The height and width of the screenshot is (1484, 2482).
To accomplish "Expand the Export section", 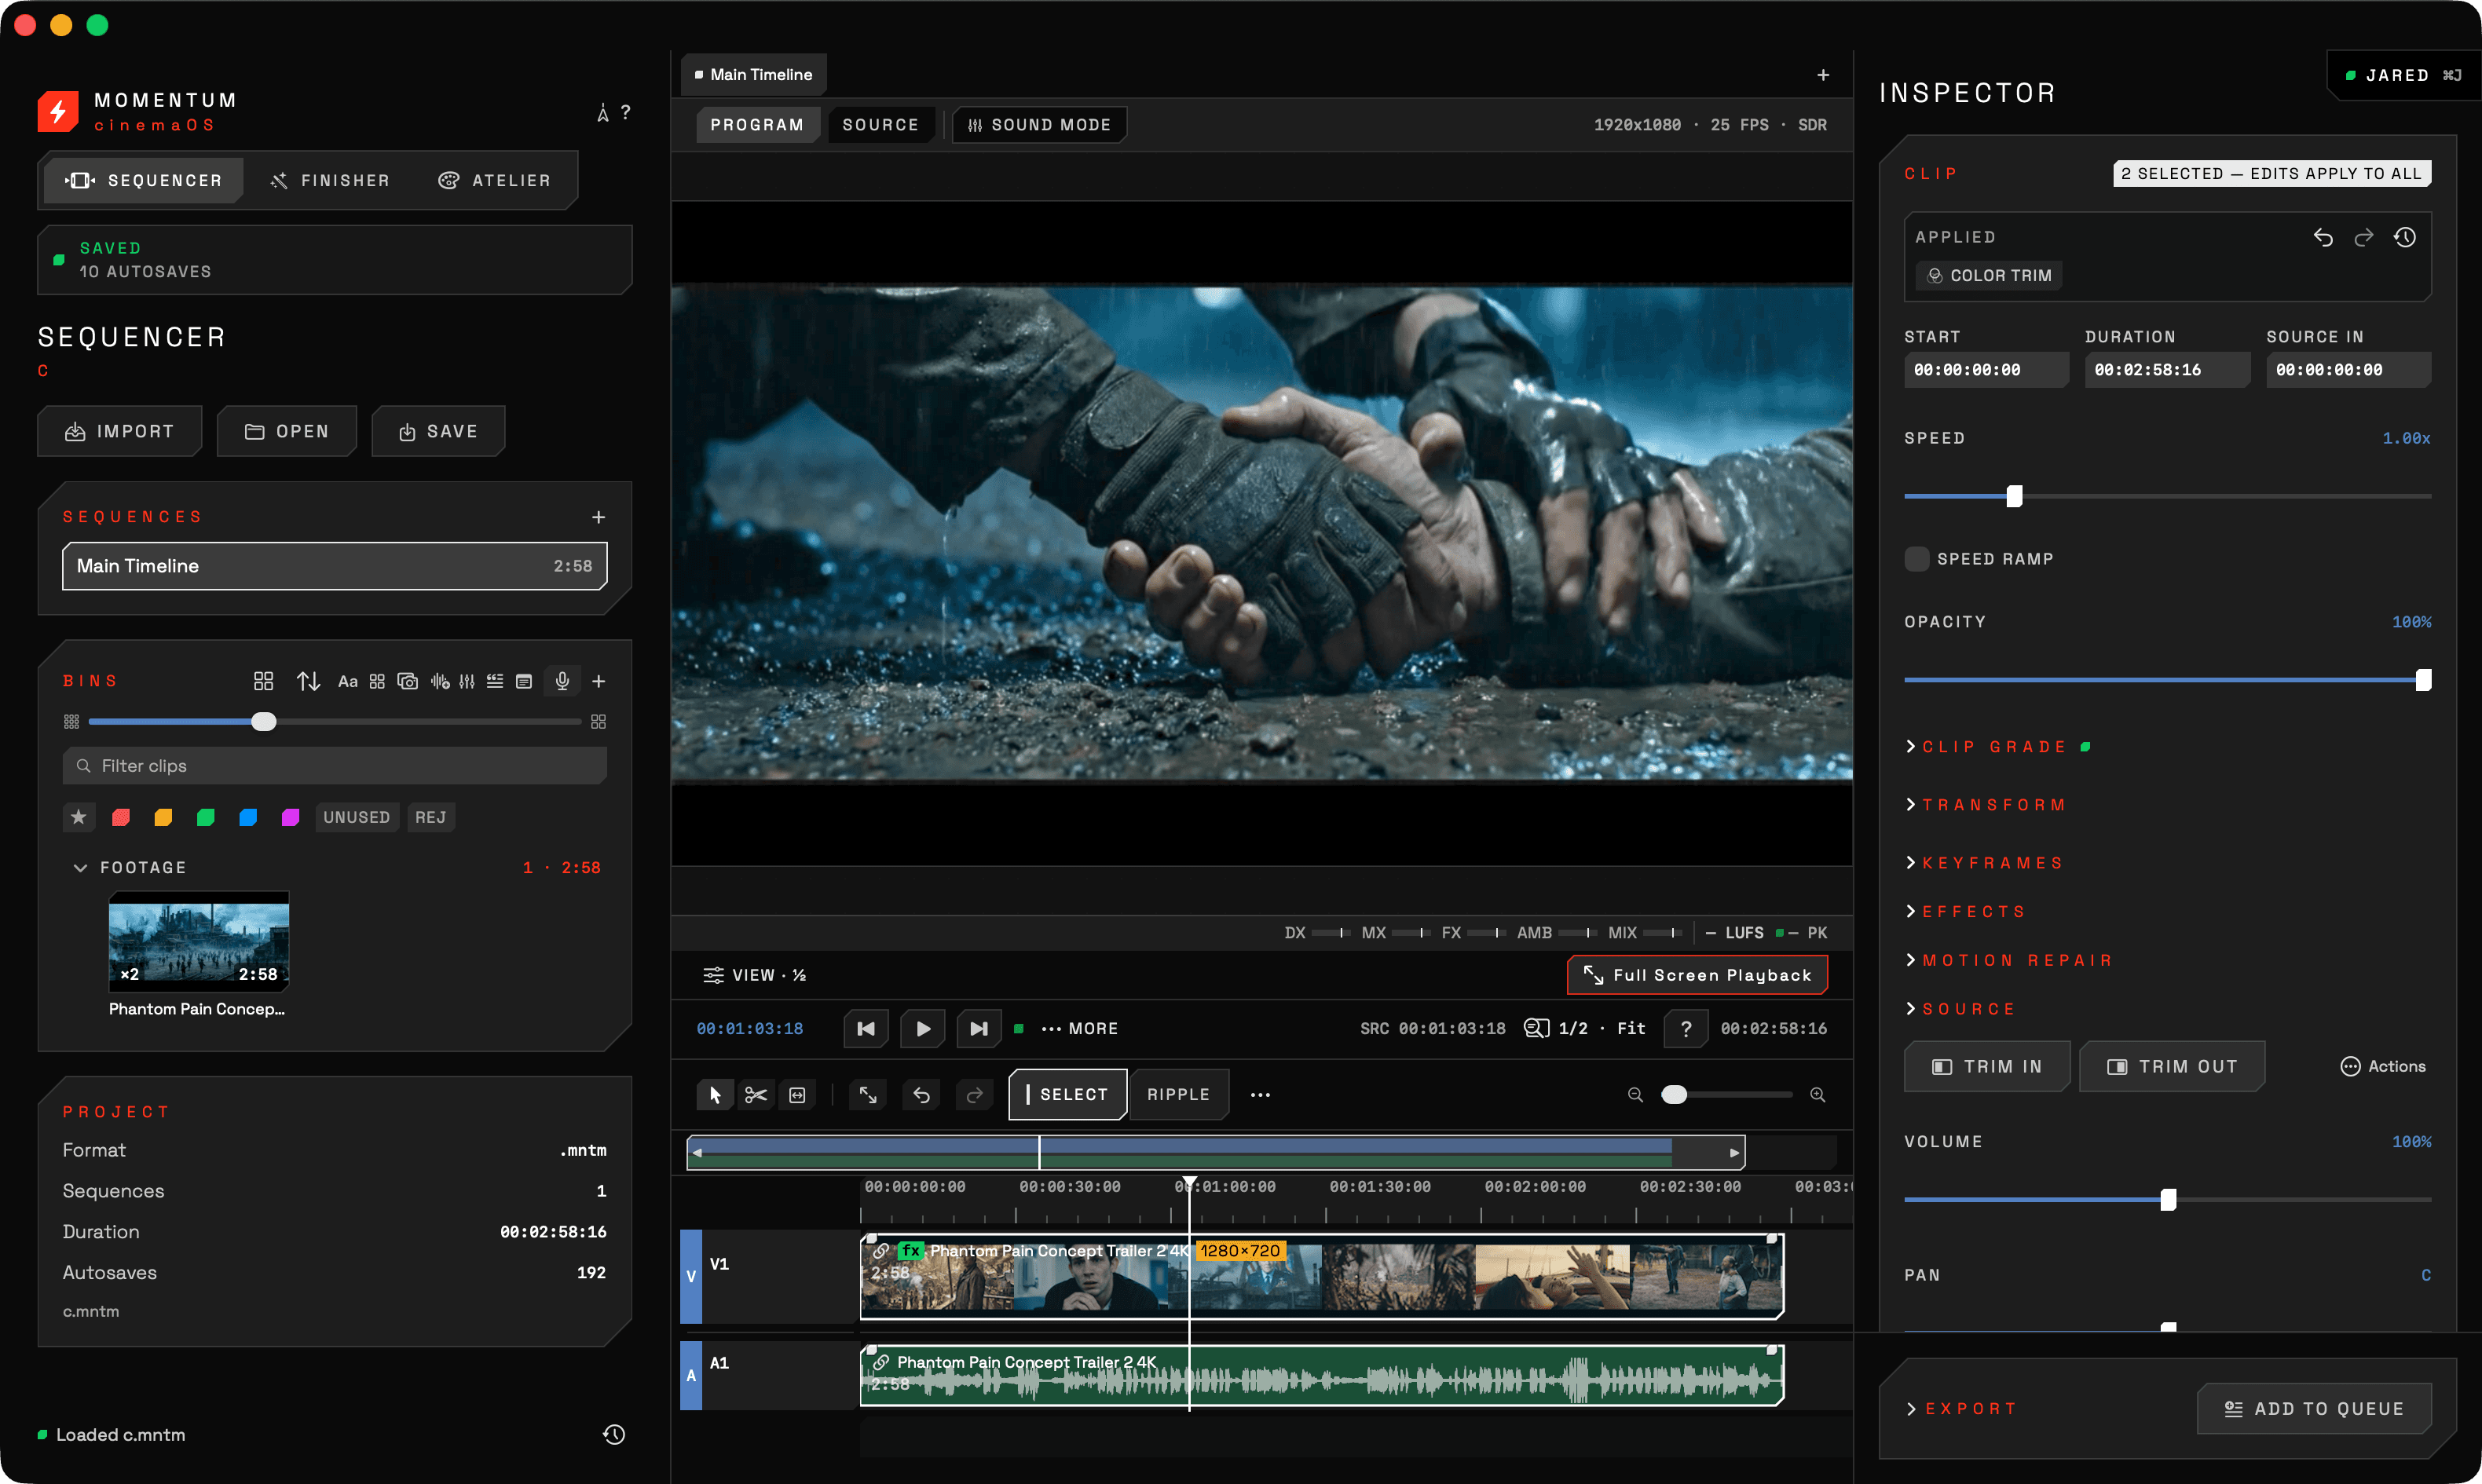I will 1961,1409.
